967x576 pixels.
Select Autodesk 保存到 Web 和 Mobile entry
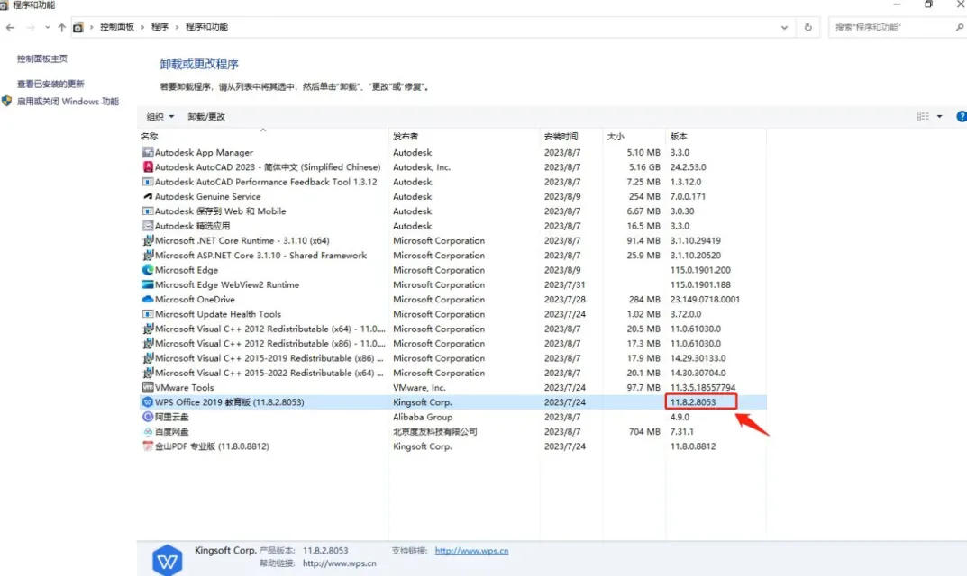tap(452, 211)
